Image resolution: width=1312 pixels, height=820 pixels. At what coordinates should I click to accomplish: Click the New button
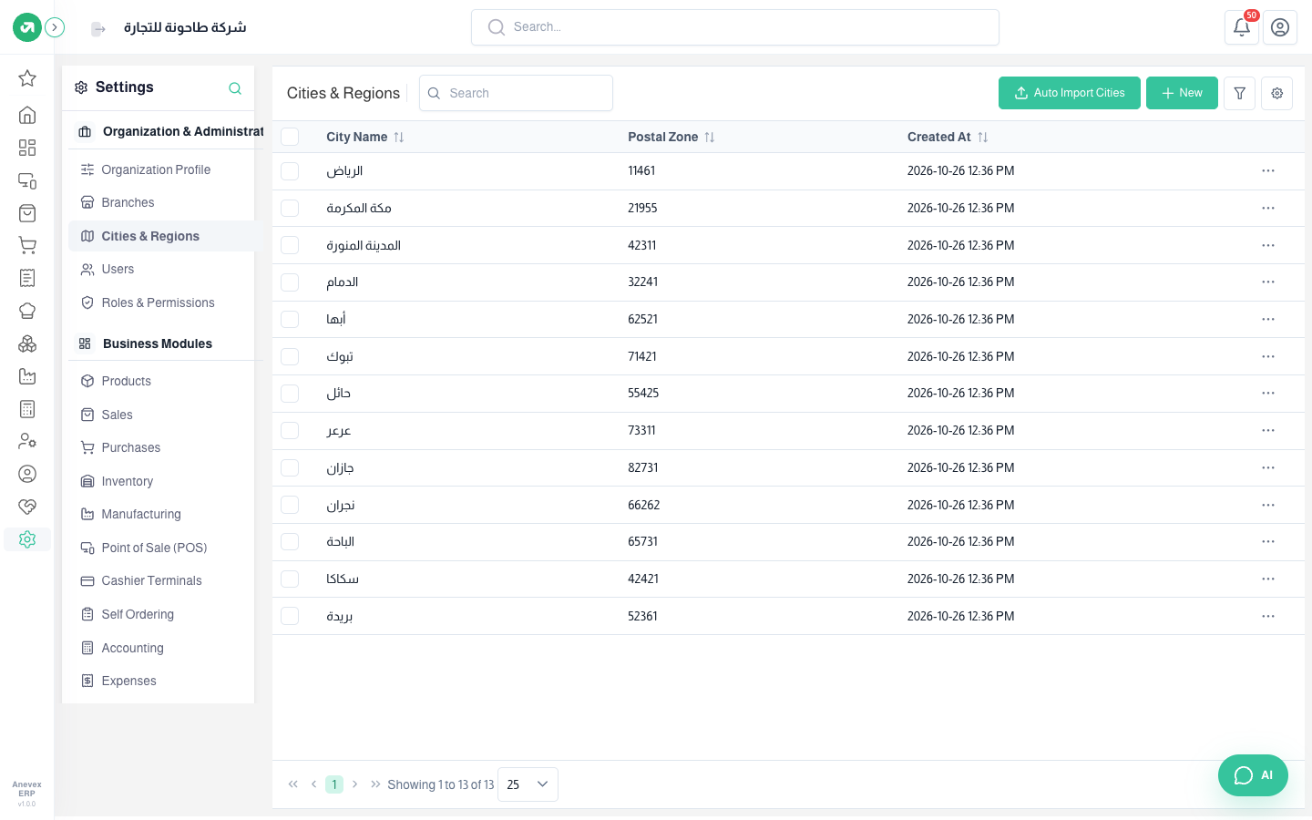[1182, 93]
